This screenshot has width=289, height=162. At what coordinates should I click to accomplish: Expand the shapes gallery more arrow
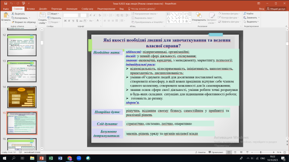(190, 22)
